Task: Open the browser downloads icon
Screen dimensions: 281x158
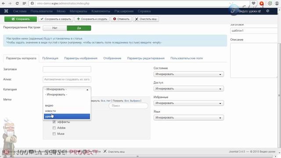Action: 270,4
